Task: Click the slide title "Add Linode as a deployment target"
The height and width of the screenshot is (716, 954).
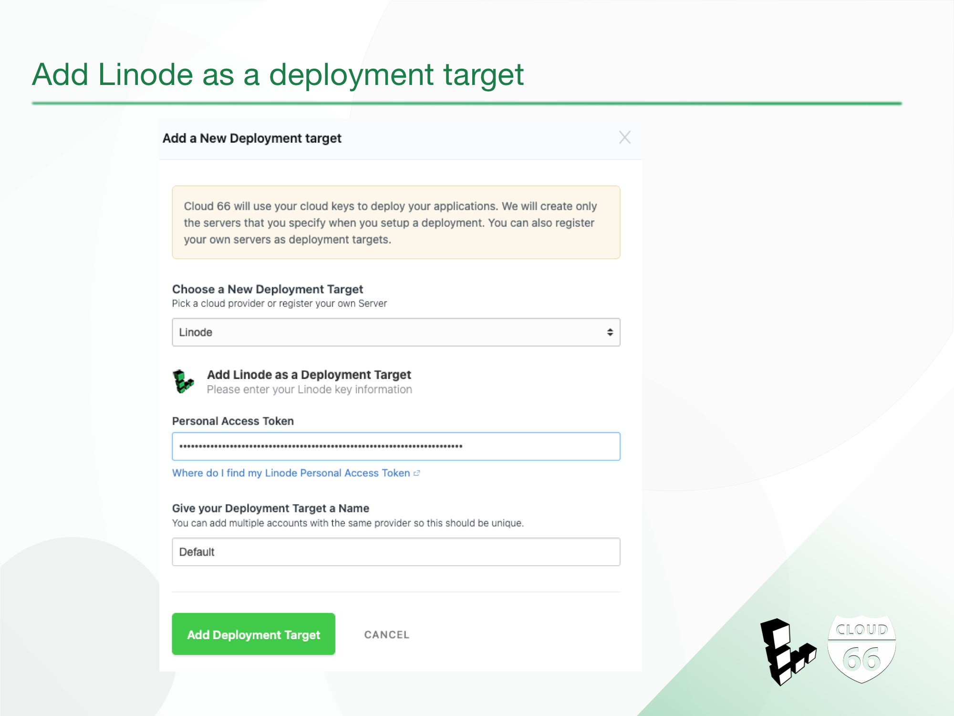Action: pyautogui.click(x=278, y=74)
